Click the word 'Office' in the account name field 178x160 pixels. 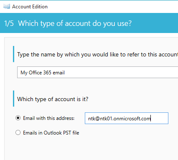pyautogui.click(x=35, y=73)
